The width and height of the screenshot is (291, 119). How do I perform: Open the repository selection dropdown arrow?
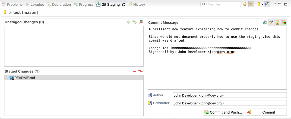262,4
